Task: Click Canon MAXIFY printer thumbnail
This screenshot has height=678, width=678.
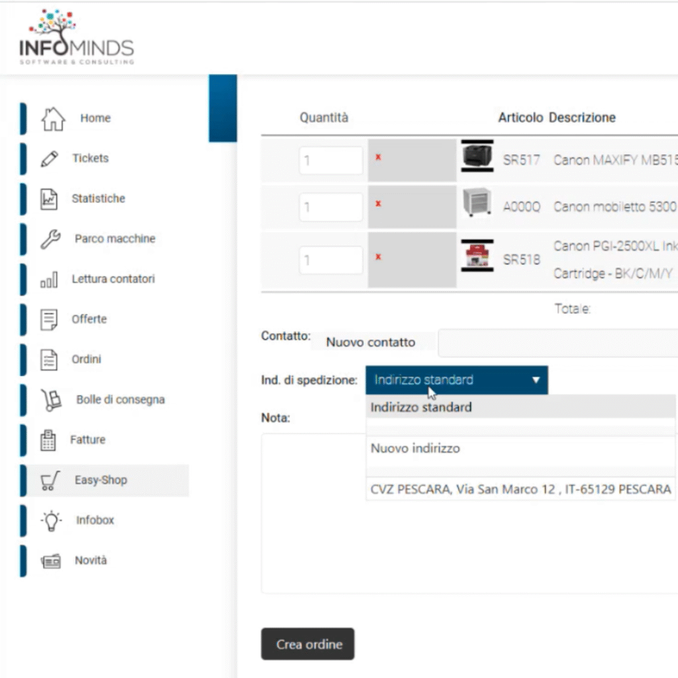Action: [477, 156]
